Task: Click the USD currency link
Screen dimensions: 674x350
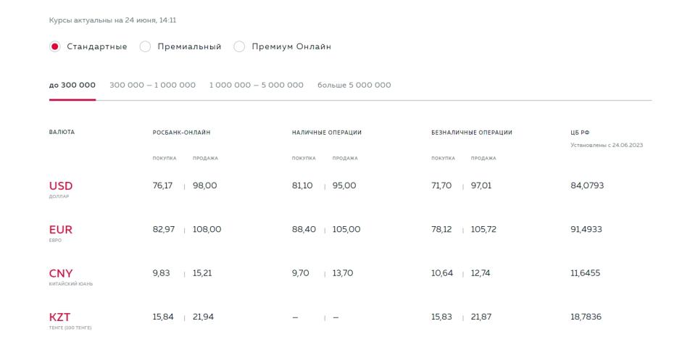Action: (x=61, y=186)
